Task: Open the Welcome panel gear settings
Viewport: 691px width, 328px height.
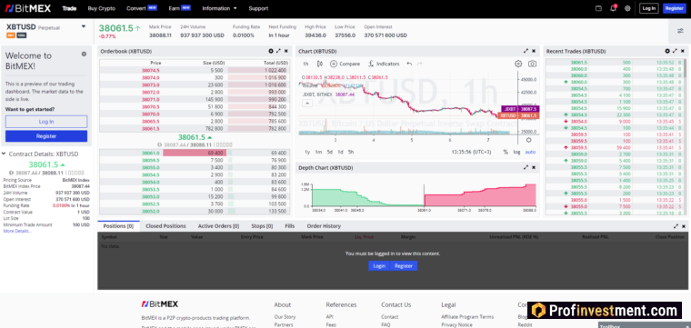Action: (x=84, y=55)
